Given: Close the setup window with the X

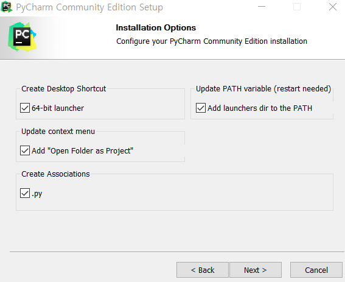Looking at the screenshot, I should (332, 7).
